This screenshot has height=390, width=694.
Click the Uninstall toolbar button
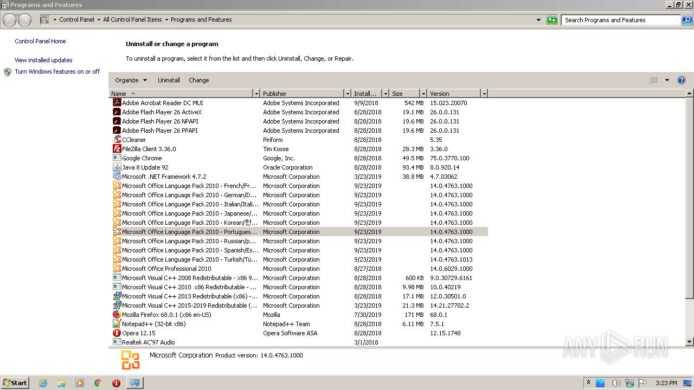click(x=169, y=80)
